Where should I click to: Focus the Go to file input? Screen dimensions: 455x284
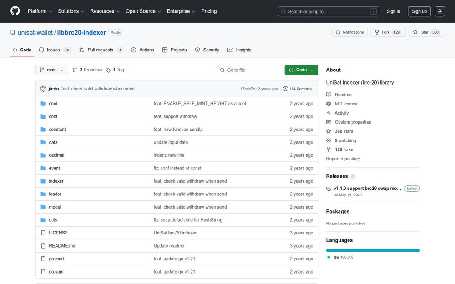(249, 70)
